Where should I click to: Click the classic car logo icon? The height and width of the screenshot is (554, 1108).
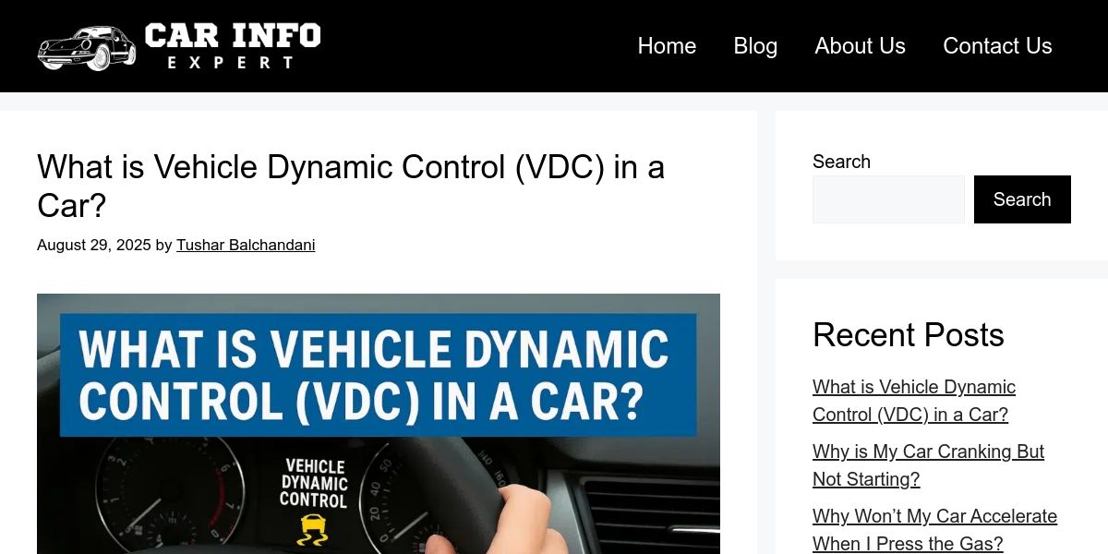tap(87, 48)
